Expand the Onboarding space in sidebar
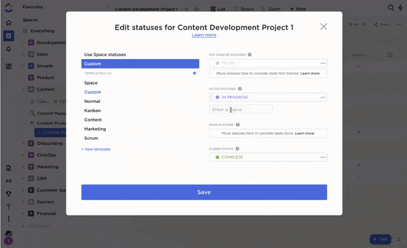 click(x=23, y=144)
